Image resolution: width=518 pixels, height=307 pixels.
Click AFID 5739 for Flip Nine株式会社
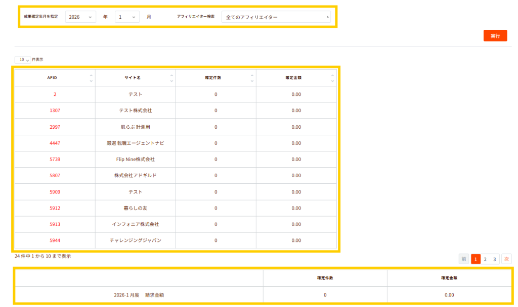(55, 160)
